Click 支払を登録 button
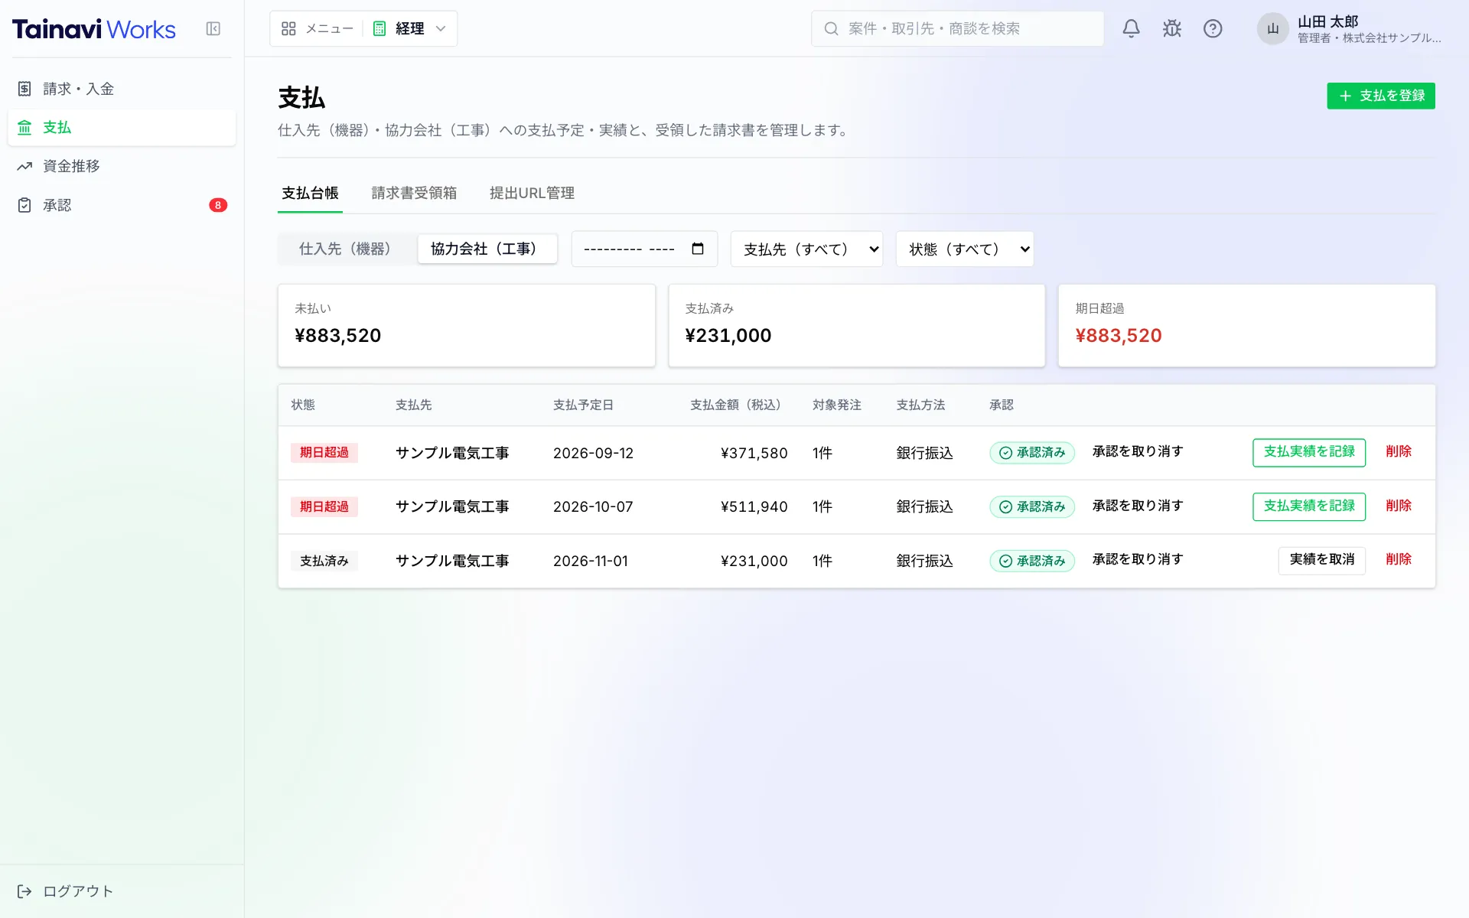The height and width of the screenshot is (918, 1469). (x=1381, y=96)
